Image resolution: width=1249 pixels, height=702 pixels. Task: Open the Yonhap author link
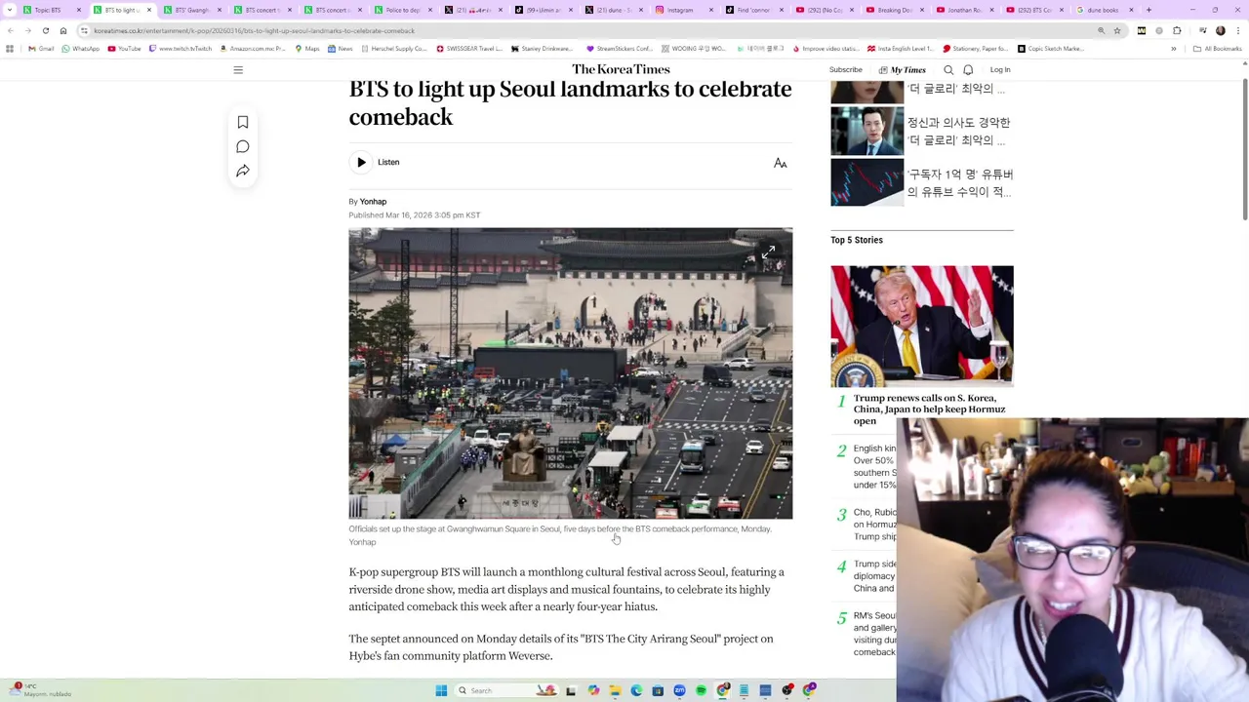click(373, 202)
